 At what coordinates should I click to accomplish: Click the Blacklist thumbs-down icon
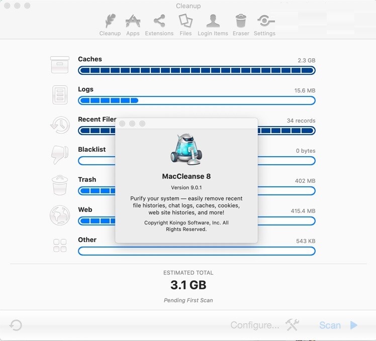(x=60, y=155)
